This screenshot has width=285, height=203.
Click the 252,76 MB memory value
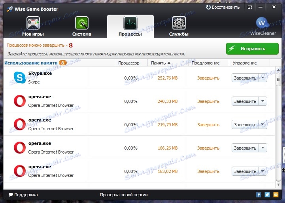tap(168, 78)
